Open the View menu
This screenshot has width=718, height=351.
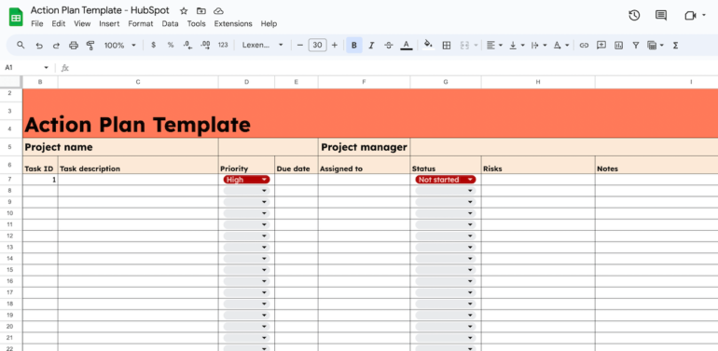point(82,24)
